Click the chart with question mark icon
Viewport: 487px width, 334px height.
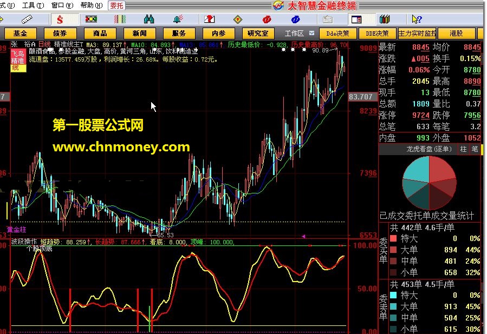pyautogui.click(x=209, y=19)
